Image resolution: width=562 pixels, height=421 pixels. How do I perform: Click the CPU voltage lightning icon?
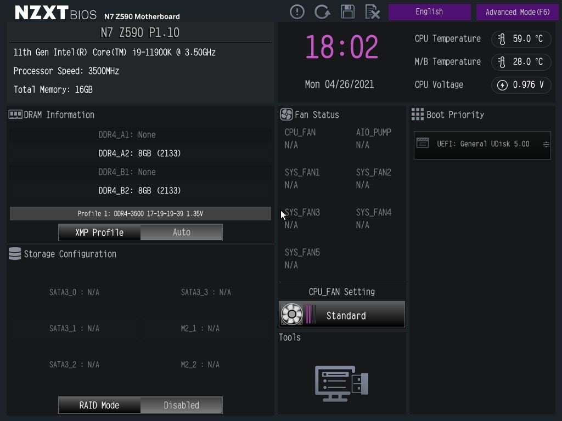(x=502, y=85)
